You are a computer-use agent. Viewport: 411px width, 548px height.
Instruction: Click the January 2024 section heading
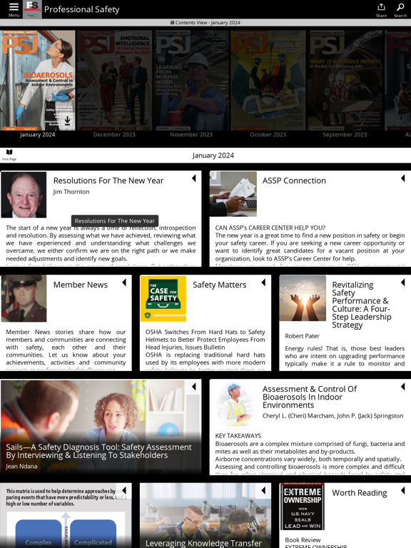tap(213, 155)
